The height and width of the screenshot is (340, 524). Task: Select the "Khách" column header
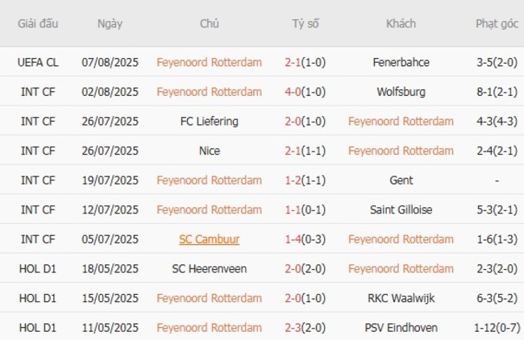(x=401, y=23)
